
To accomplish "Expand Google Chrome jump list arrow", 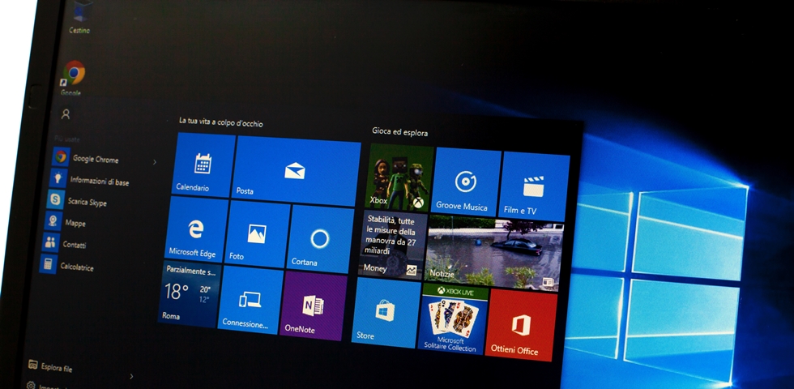I will coord(155,162).
